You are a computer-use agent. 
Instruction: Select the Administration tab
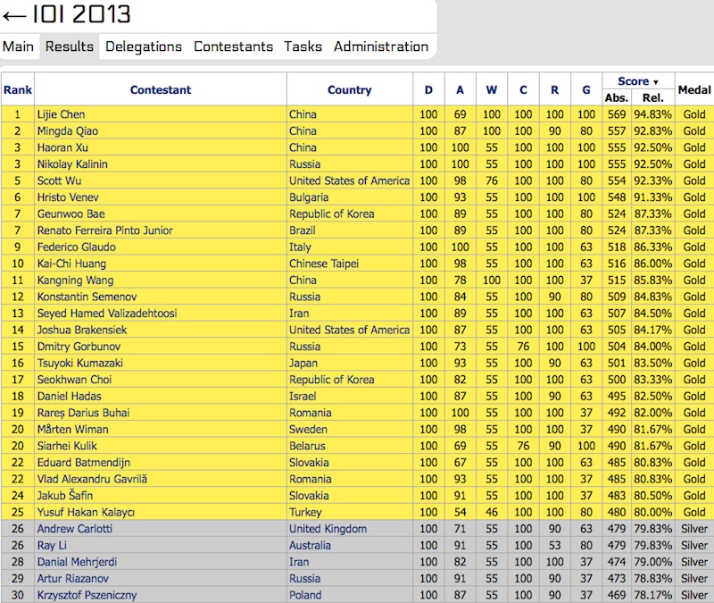[380, 46]
